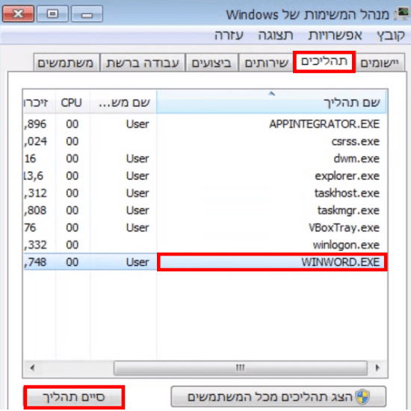Viewport: 411px width, 411px height.
Task: Select the WINWORD.EXE process row
Action: (x=205, y=262)
